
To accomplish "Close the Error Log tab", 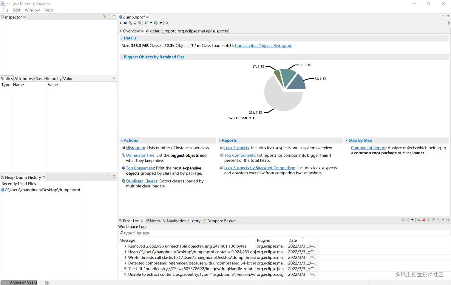I will point(142,221).
